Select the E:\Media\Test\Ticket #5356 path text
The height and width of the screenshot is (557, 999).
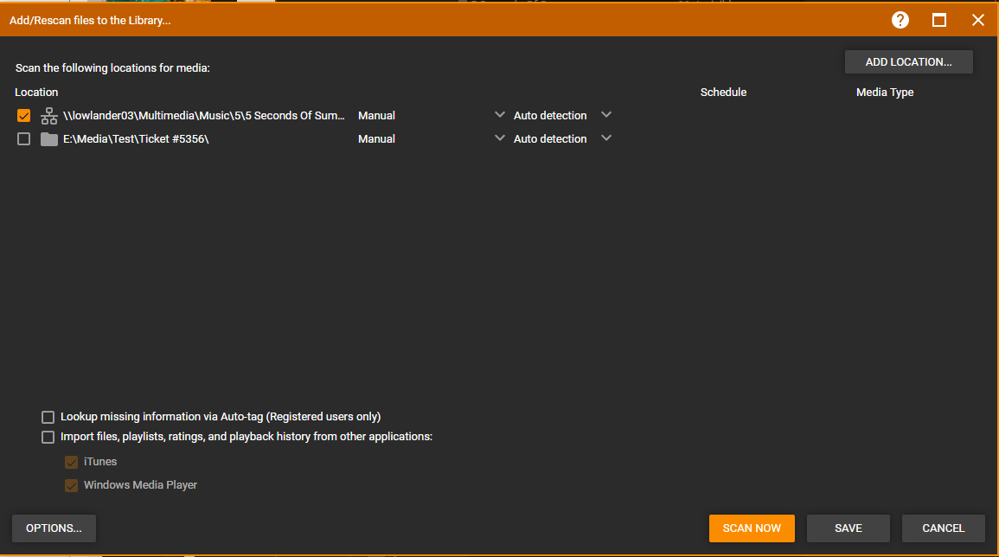(x=136, y=139)
